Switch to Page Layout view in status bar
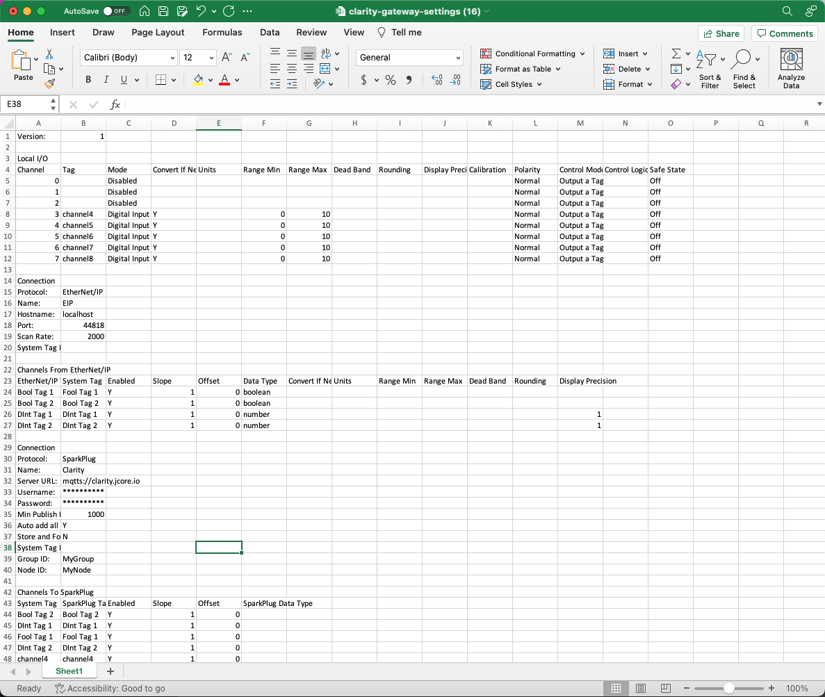 pyautogui.click(x=641, y=688)
